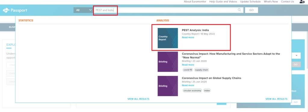
Task: Click in the search field containing 'PEST and India'
Action: tap(168, 10)
